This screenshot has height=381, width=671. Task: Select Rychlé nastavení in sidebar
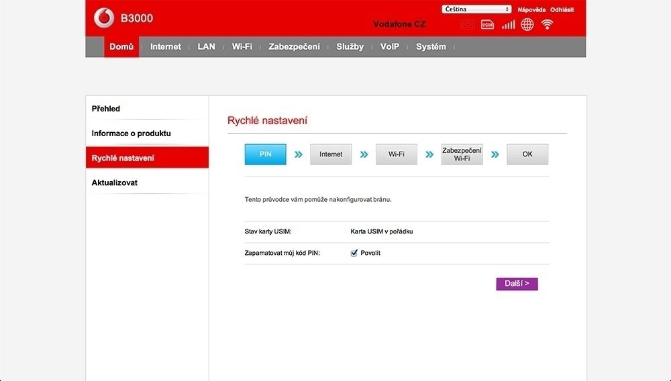point(147,158)
